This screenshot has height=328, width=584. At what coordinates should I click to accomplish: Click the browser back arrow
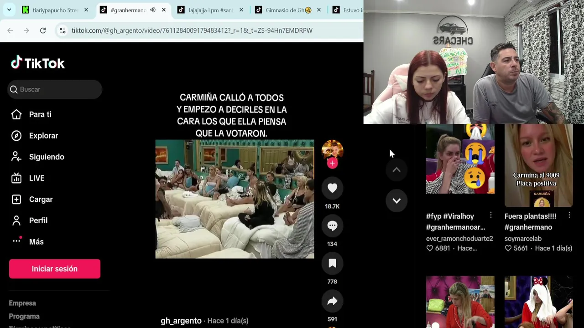coord(10,31)
